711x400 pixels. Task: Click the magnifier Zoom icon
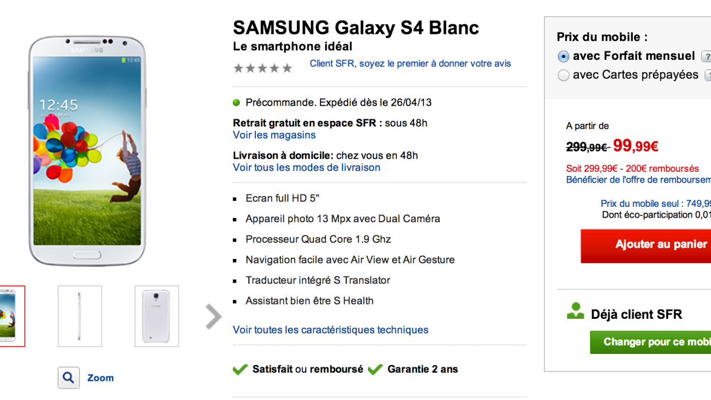69,377
